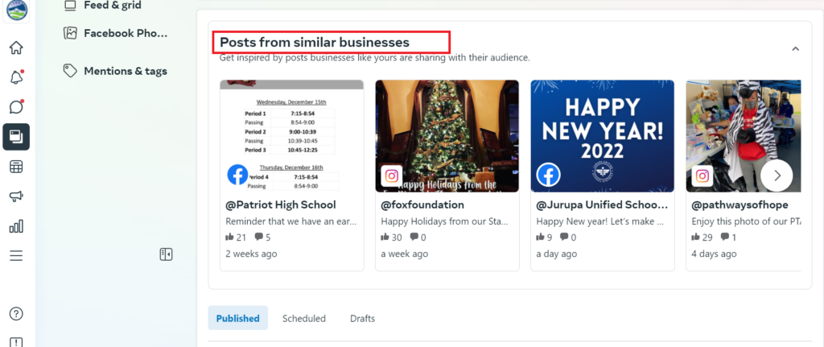Open the Happy New Year 2022 thumbnail

603,136
